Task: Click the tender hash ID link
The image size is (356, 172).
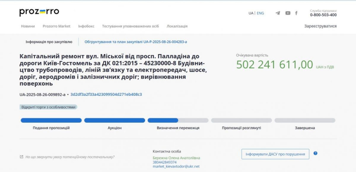Action: coord(106,94)
